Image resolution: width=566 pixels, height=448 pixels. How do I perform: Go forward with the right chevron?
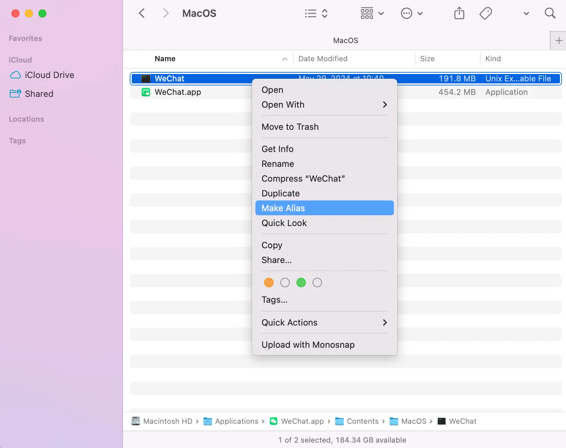(x=165, y=13)
